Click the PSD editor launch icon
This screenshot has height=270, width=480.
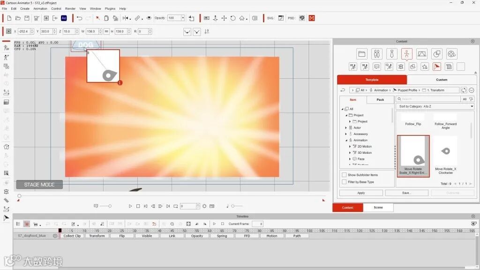[x=302, y=18]
